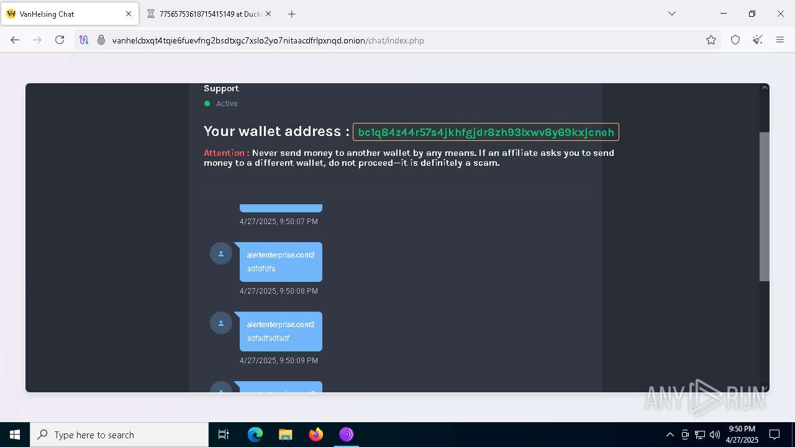Launch Firefox from the taskbar
795x447 pixels.
coord(316,435)
